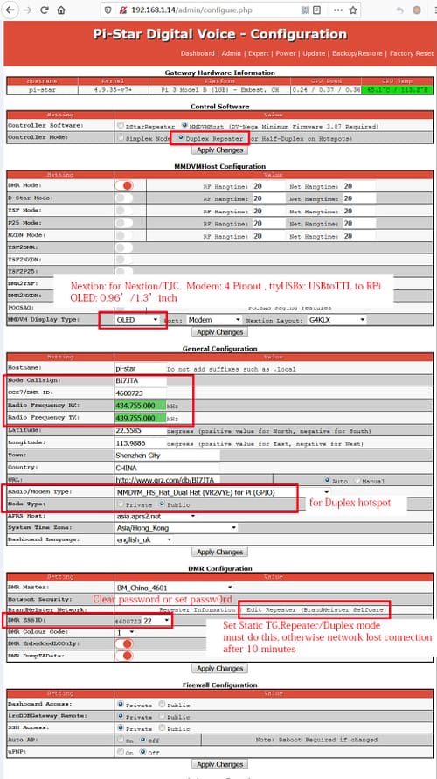The height and width of the screenshot is (779, 437).
Task: Open the DMR Master dropdown
Action: [x=174, y=588]
